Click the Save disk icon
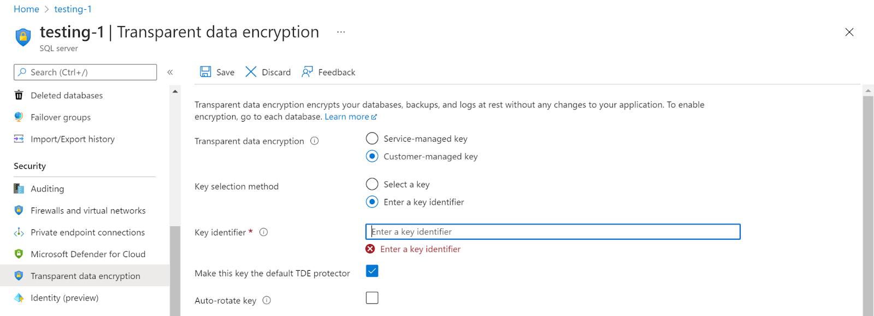Screen dimensions: 874x316 (205, 72)
